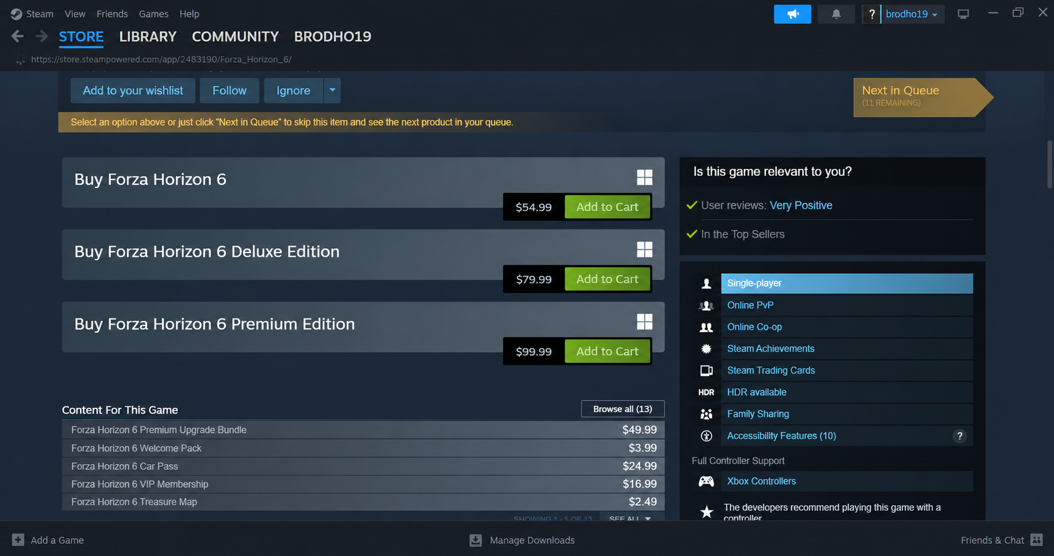1054x556 pixels.
Task: Click the Follow button
Action: [x=229, y=90]
